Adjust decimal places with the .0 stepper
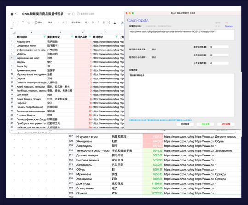 click(64, 22)
